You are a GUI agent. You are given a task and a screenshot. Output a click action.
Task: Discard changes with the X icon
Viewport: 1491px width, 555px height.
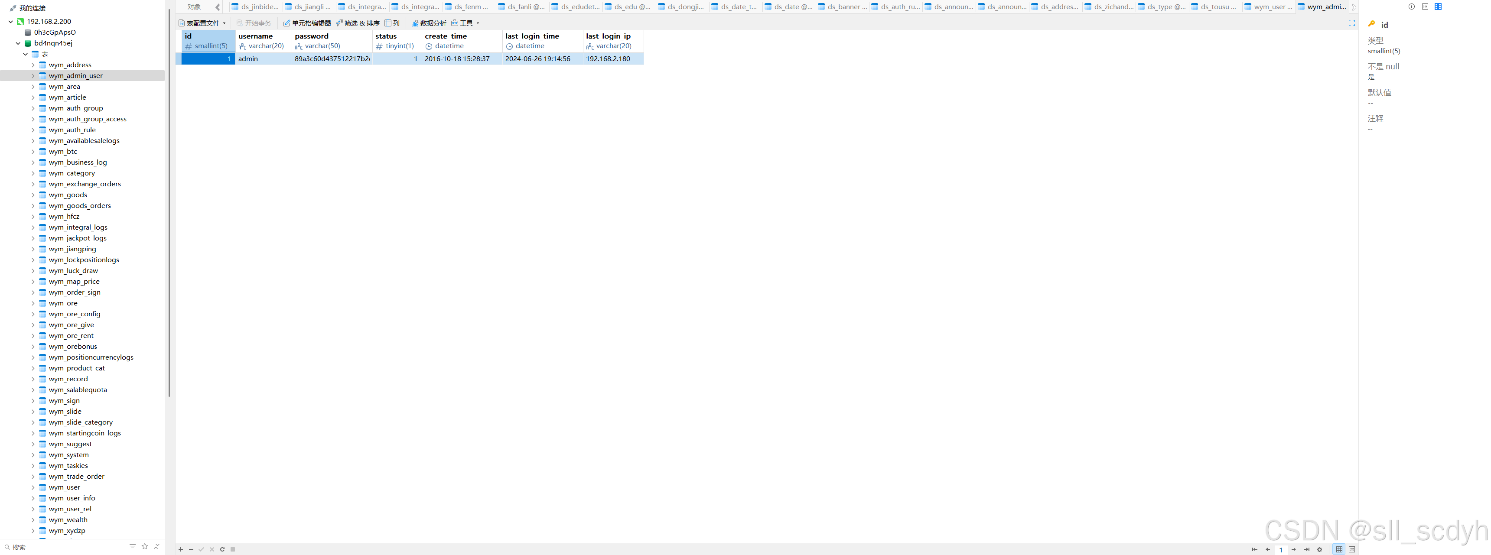(212, 549)
